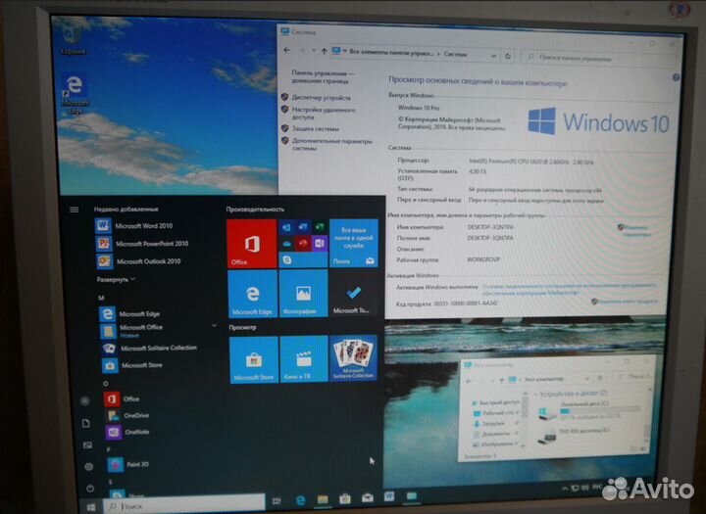
Task: Click the Windows Start button
Action: (x=92, y=507)
